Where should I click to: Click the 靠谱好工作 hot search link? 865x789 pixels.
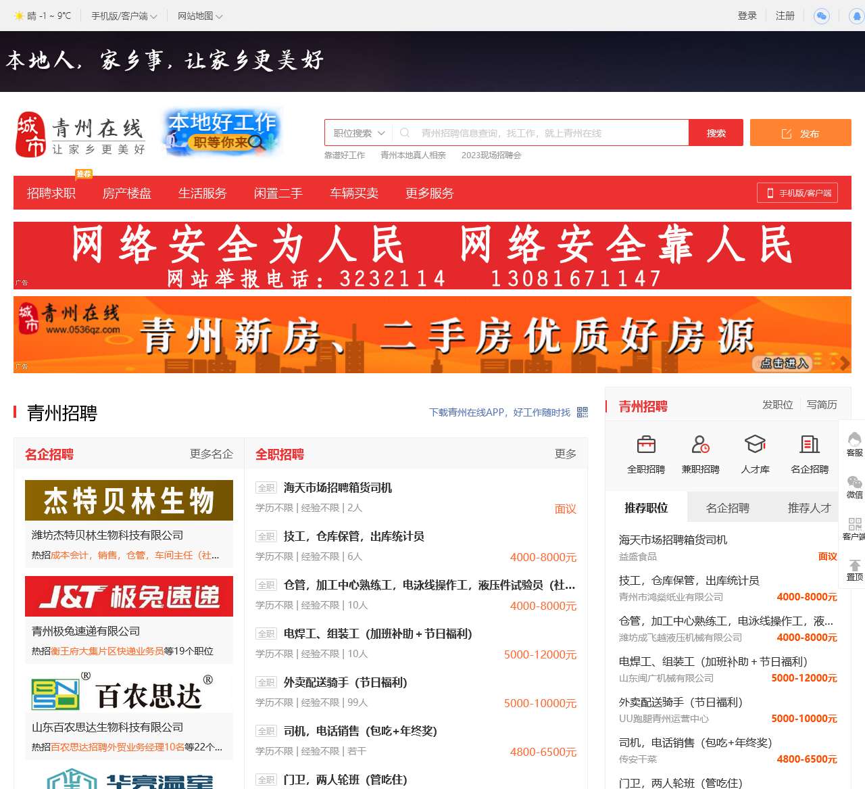coord(345,156)
